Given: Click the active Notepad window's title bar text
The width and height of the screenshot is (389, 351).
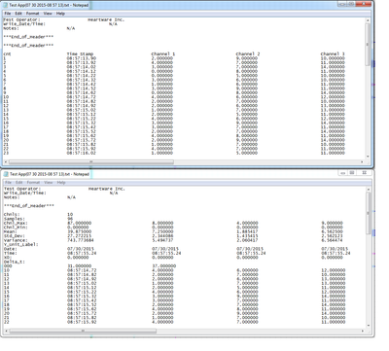Looking at the screenshot, I should [x=49, y=5].
